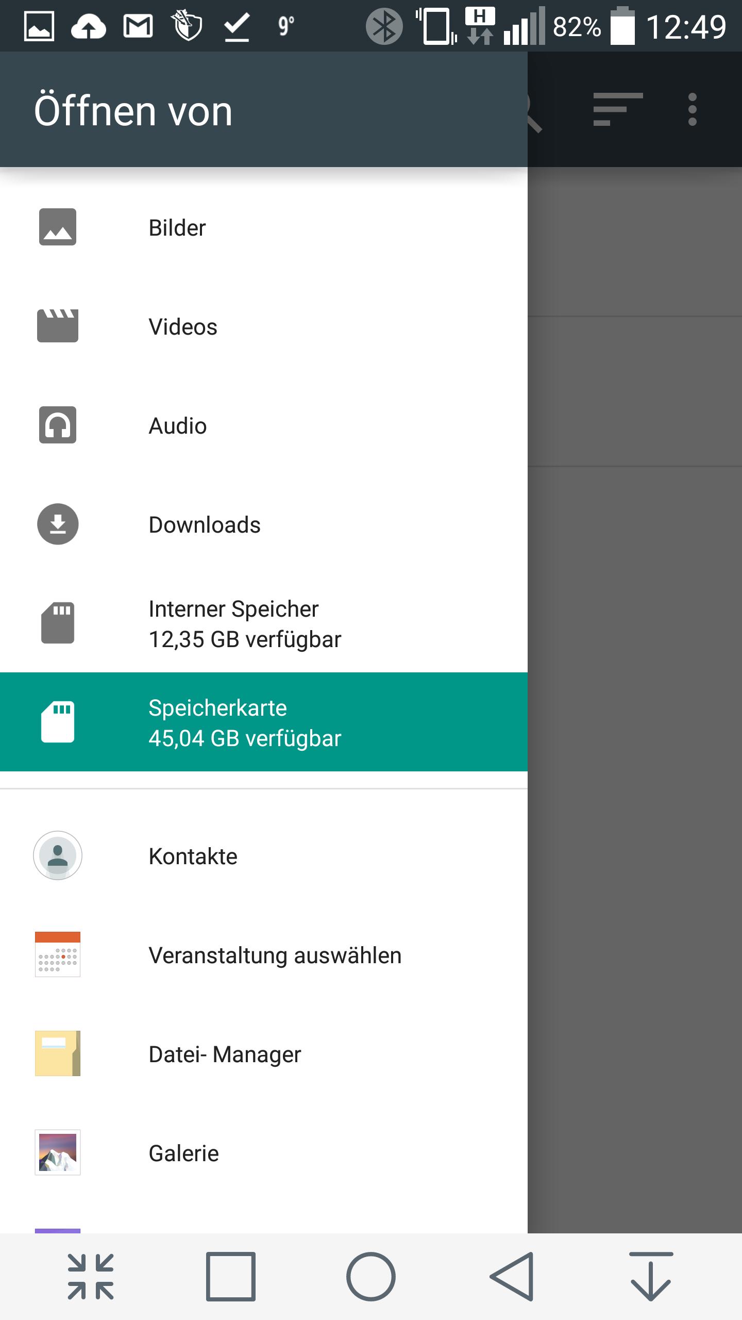Open the Datei- Manager app

(x=264, y=1054)
